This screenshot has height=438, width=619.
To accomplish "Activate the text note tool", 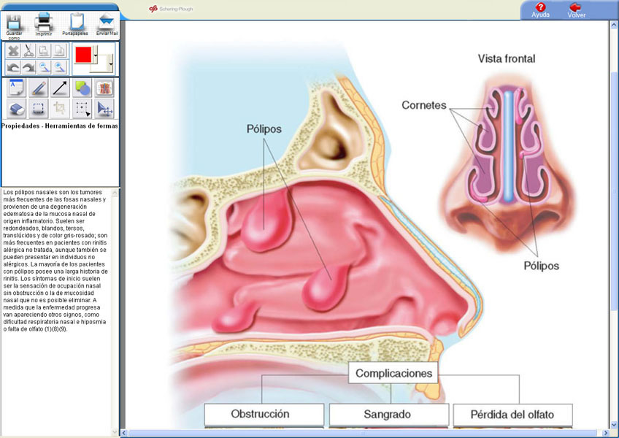I will pos(17,88).
